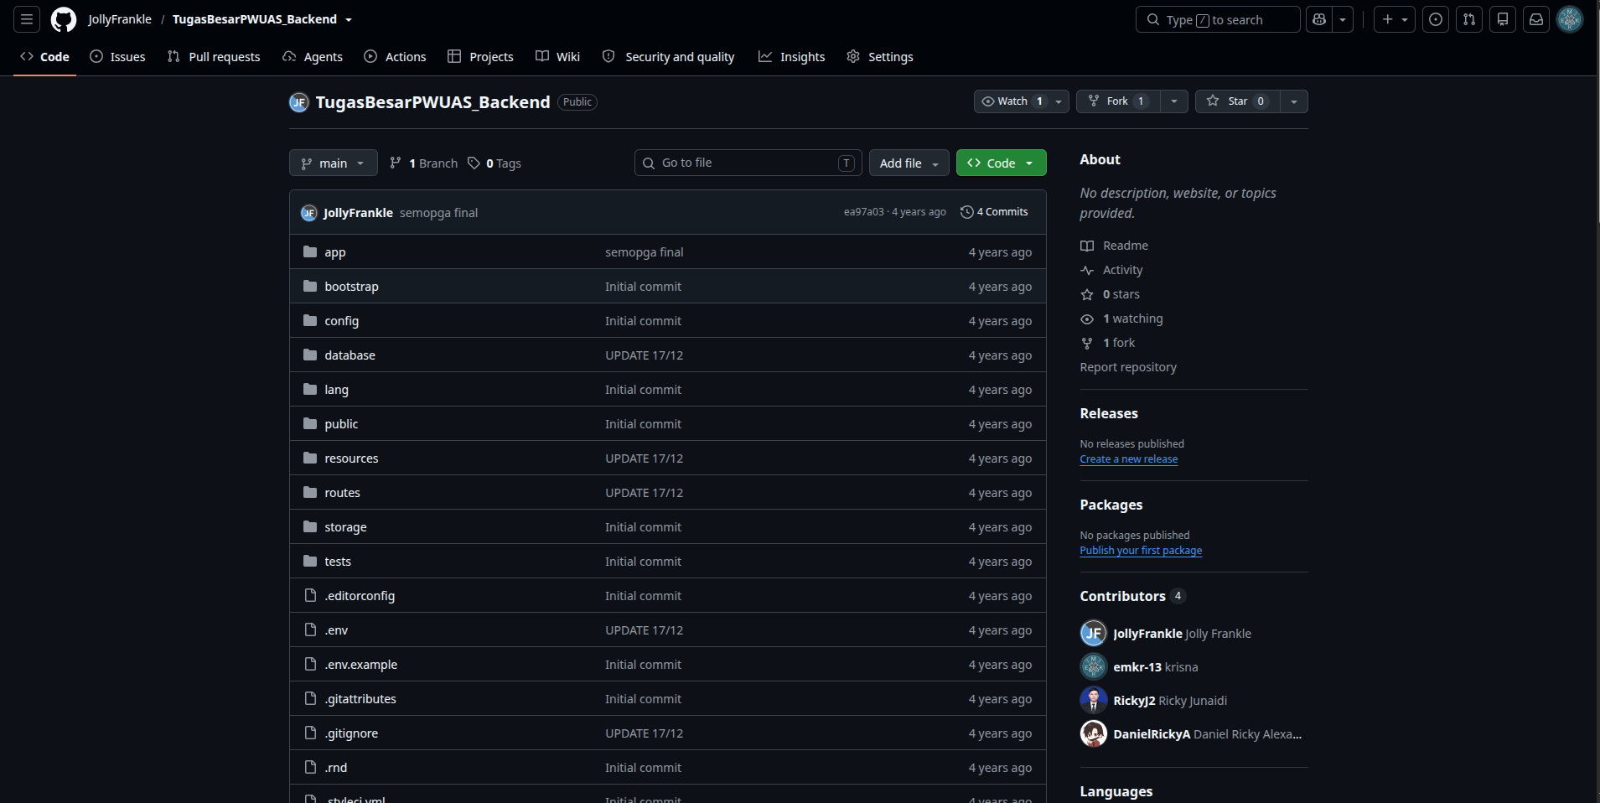Viewport: 1600px width, 803px height.
Task: Switch to the Issues tab
Action: (118, 57)
